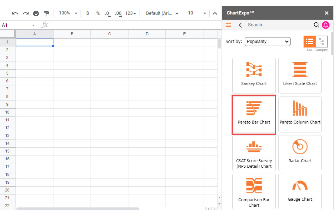The image size is (334, 213).
Task: Open more number formats 123 menu
Action: 130,13
